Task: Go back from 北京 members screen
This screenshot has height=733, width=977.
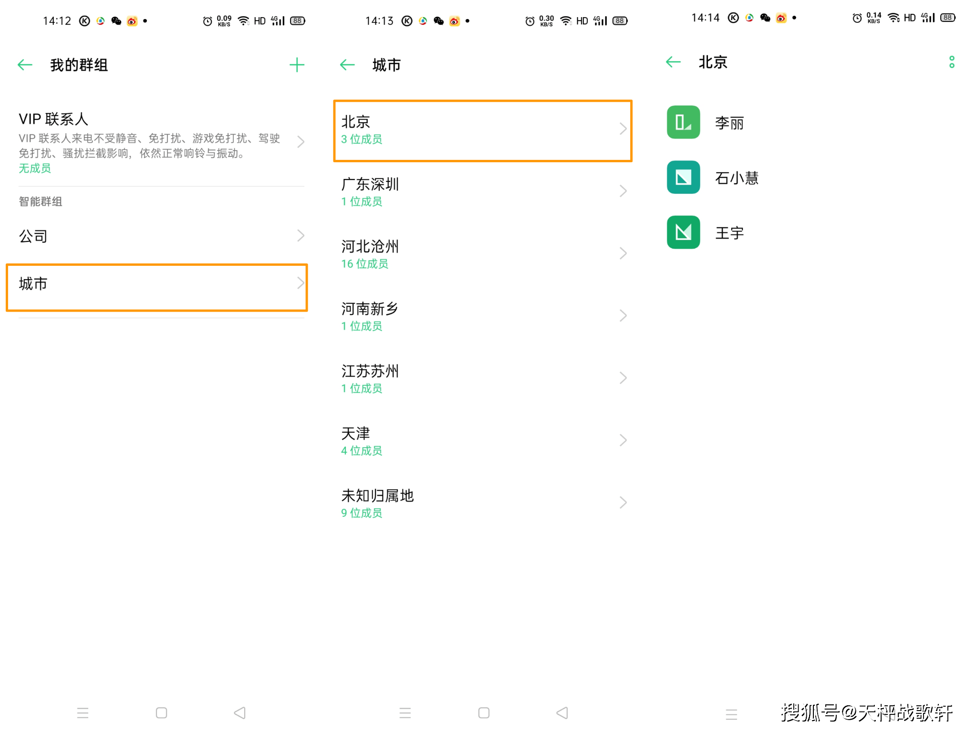Action: 673,62
